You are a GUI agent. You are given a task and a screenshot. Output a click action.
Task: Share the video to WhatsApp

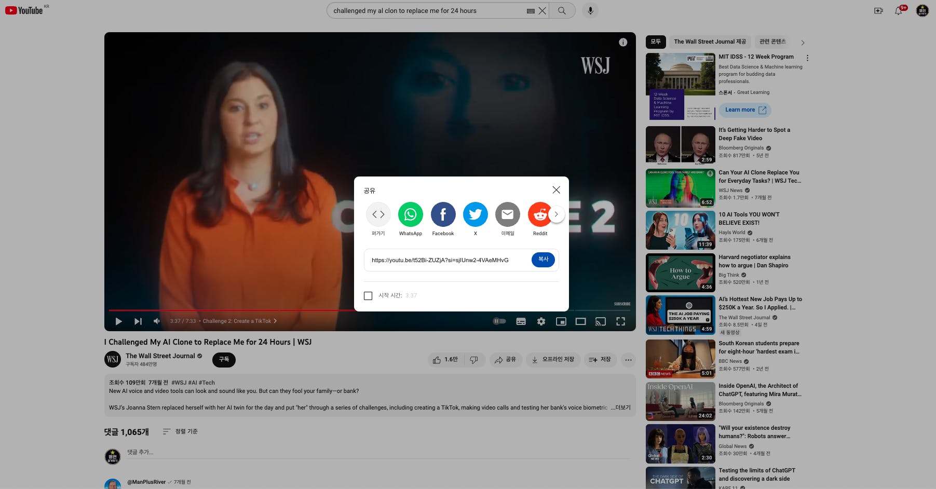click(x=411, y=214)
